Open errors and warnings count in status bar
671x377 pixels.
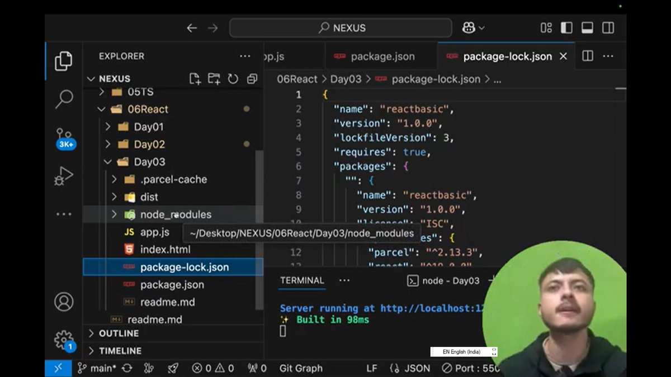tap(213, 368)
